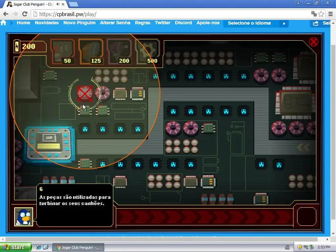
Task: Select the 125-energy cannon tower
Action: [x=91, y=52]
